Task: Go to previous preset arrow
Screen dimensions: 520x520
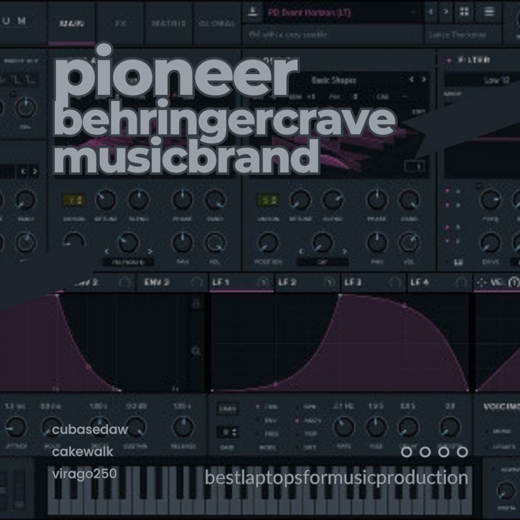Action: pyautogui.click(x=431, y=12)
